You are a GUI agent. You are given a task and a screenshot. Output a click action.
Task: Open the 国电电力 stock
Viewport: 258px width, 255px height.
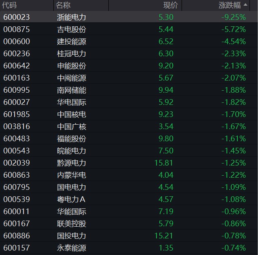tap(72, 187)
